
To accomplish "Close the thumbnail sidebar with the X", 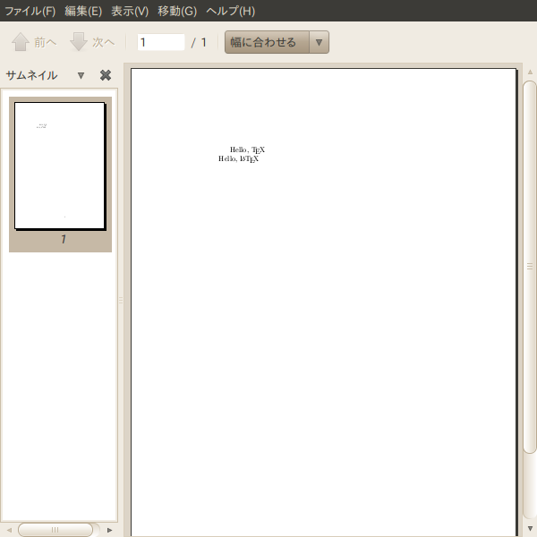I will point(106,75).
